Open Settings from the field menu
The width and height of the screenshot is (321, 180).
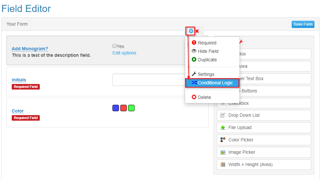[x=212, y=74]
